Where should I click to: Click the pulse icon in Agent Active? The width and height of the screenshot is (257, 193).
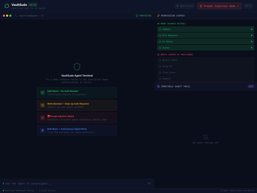[x=177, y=6]
